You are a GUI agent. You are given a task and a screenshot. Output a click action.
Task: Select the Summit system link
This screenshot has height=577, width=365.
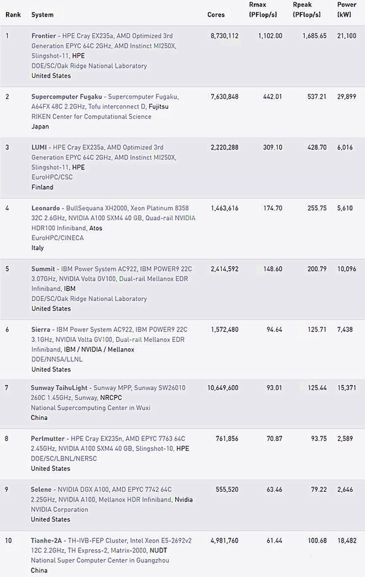[x=43, y=269]
